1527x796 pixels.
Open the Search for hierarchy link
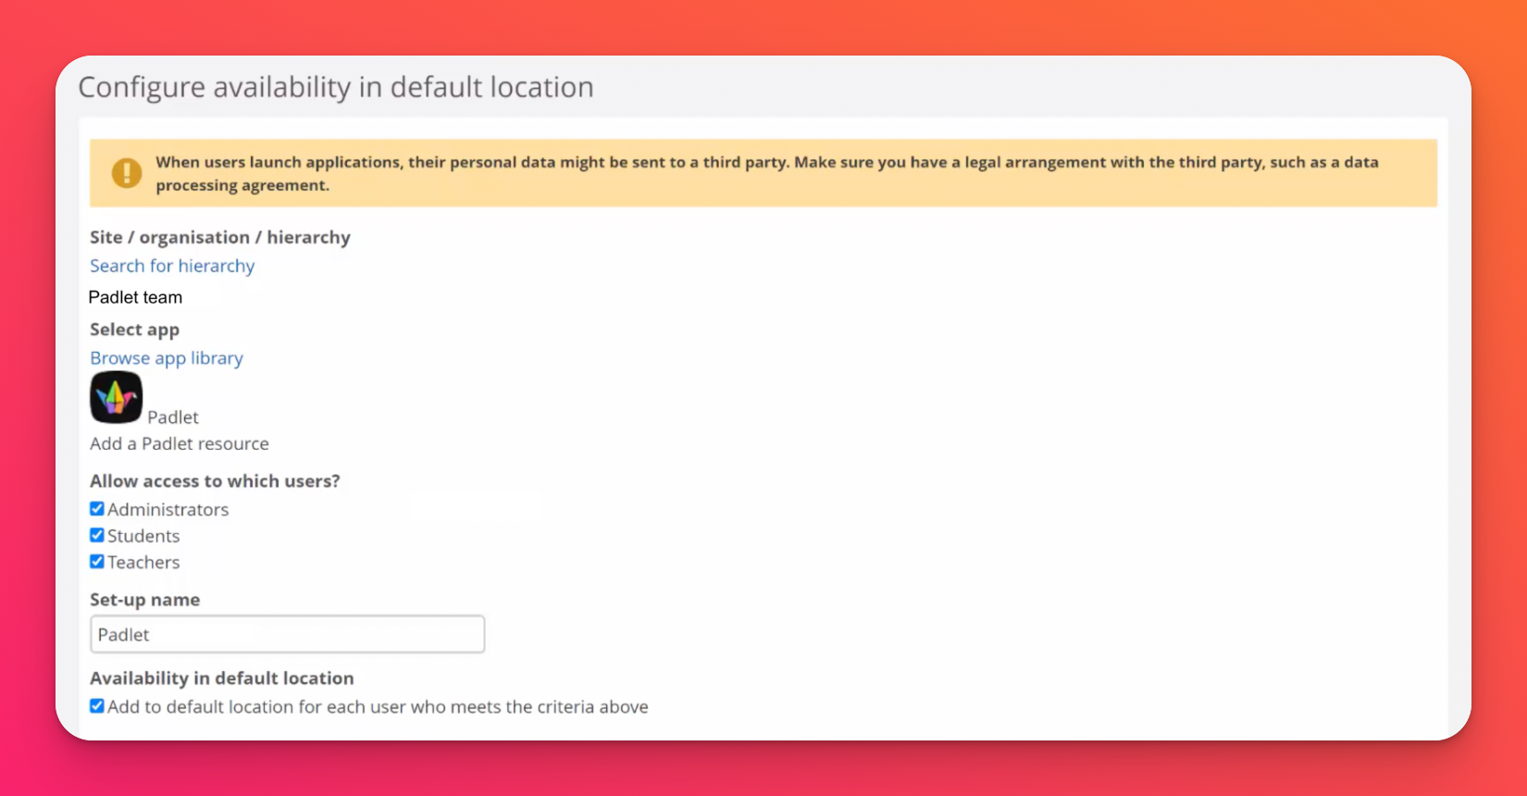172,266
